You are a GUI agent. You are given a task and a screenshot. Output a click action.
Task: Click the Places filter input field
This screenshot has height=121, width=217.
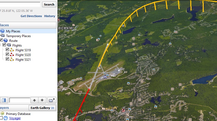(x=20, y=100)
